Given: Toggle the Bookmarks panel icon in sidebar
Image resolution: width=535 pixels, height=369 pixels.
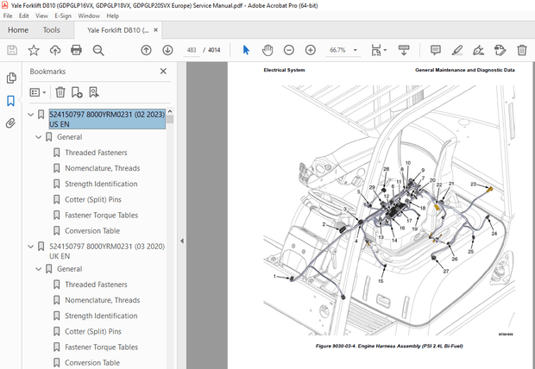Looking at the screenshot, I should [x=11, y=101].
